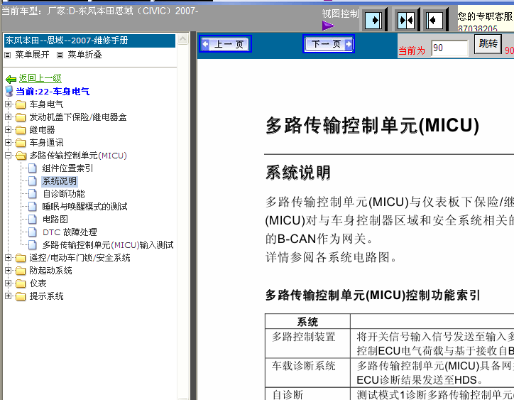Image resolution: width=514 pixels, height=400 pixels.
Task: Select 车身电气 folder label
Action: [46, 104]
